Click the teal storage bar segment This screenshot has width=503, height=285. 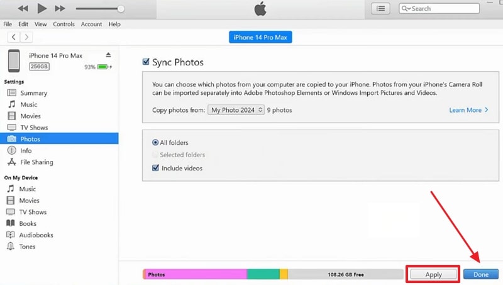263,274
